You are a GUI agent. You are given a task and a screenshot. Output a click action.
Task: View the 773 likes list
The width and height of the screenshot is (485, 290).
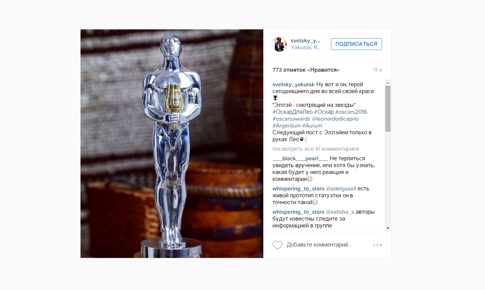point(306,70)
